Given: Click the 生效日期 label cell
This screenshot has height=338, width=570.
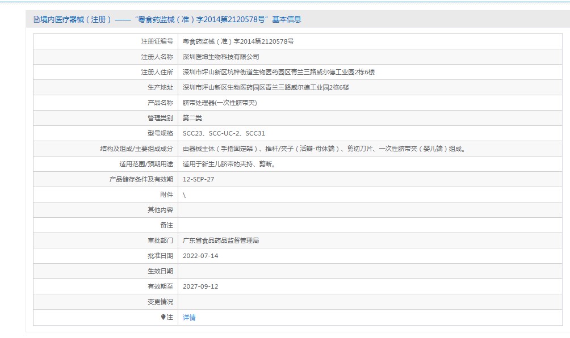Looking at the screenshot, I should pos(106,271).
